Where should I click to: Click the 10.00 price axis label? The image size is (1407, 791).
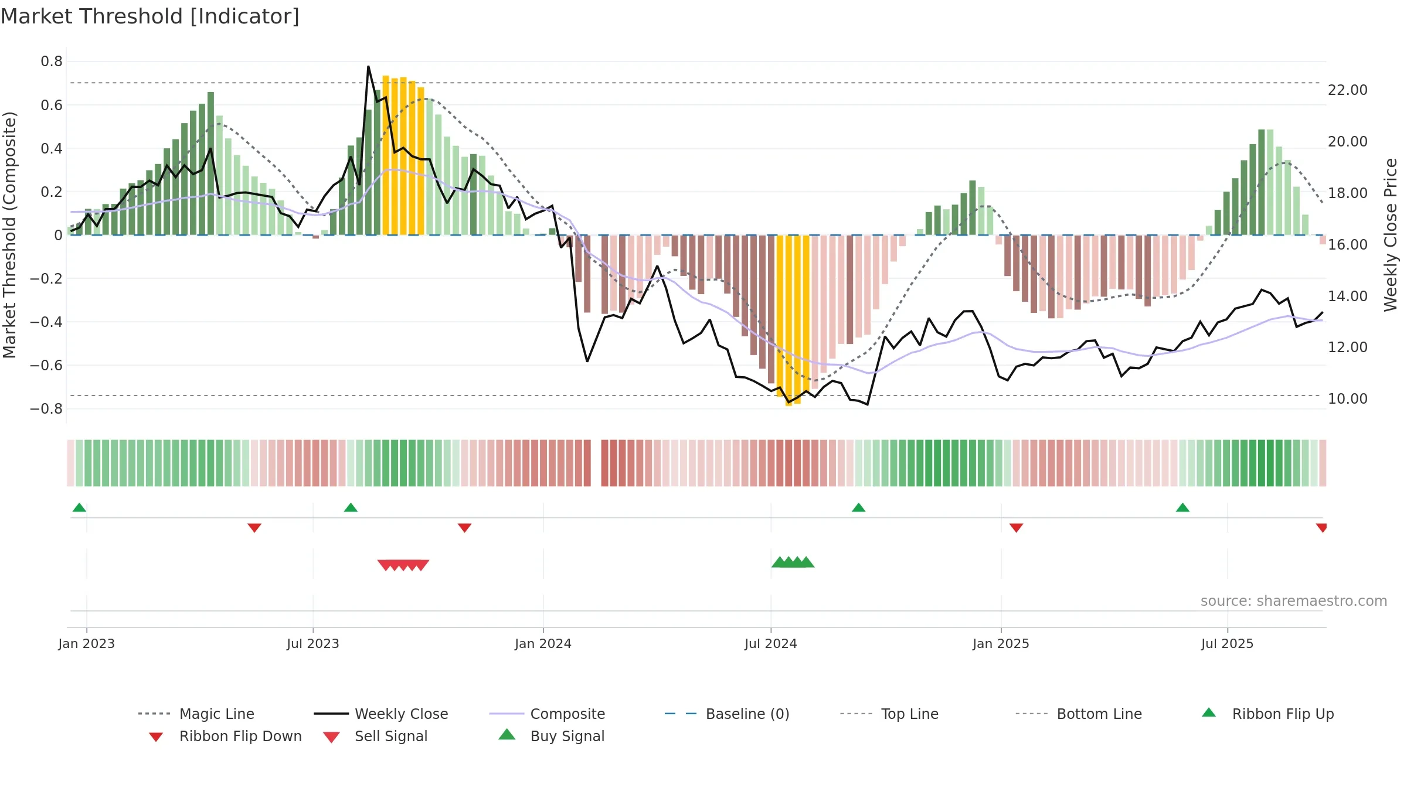(1348, 398)
